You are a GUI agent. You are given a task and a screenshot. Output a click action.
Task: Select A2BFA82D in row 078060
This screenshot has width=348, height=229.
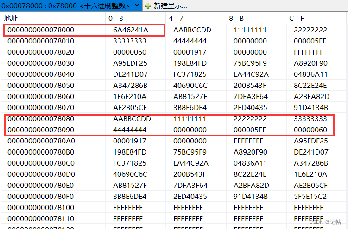311,97
